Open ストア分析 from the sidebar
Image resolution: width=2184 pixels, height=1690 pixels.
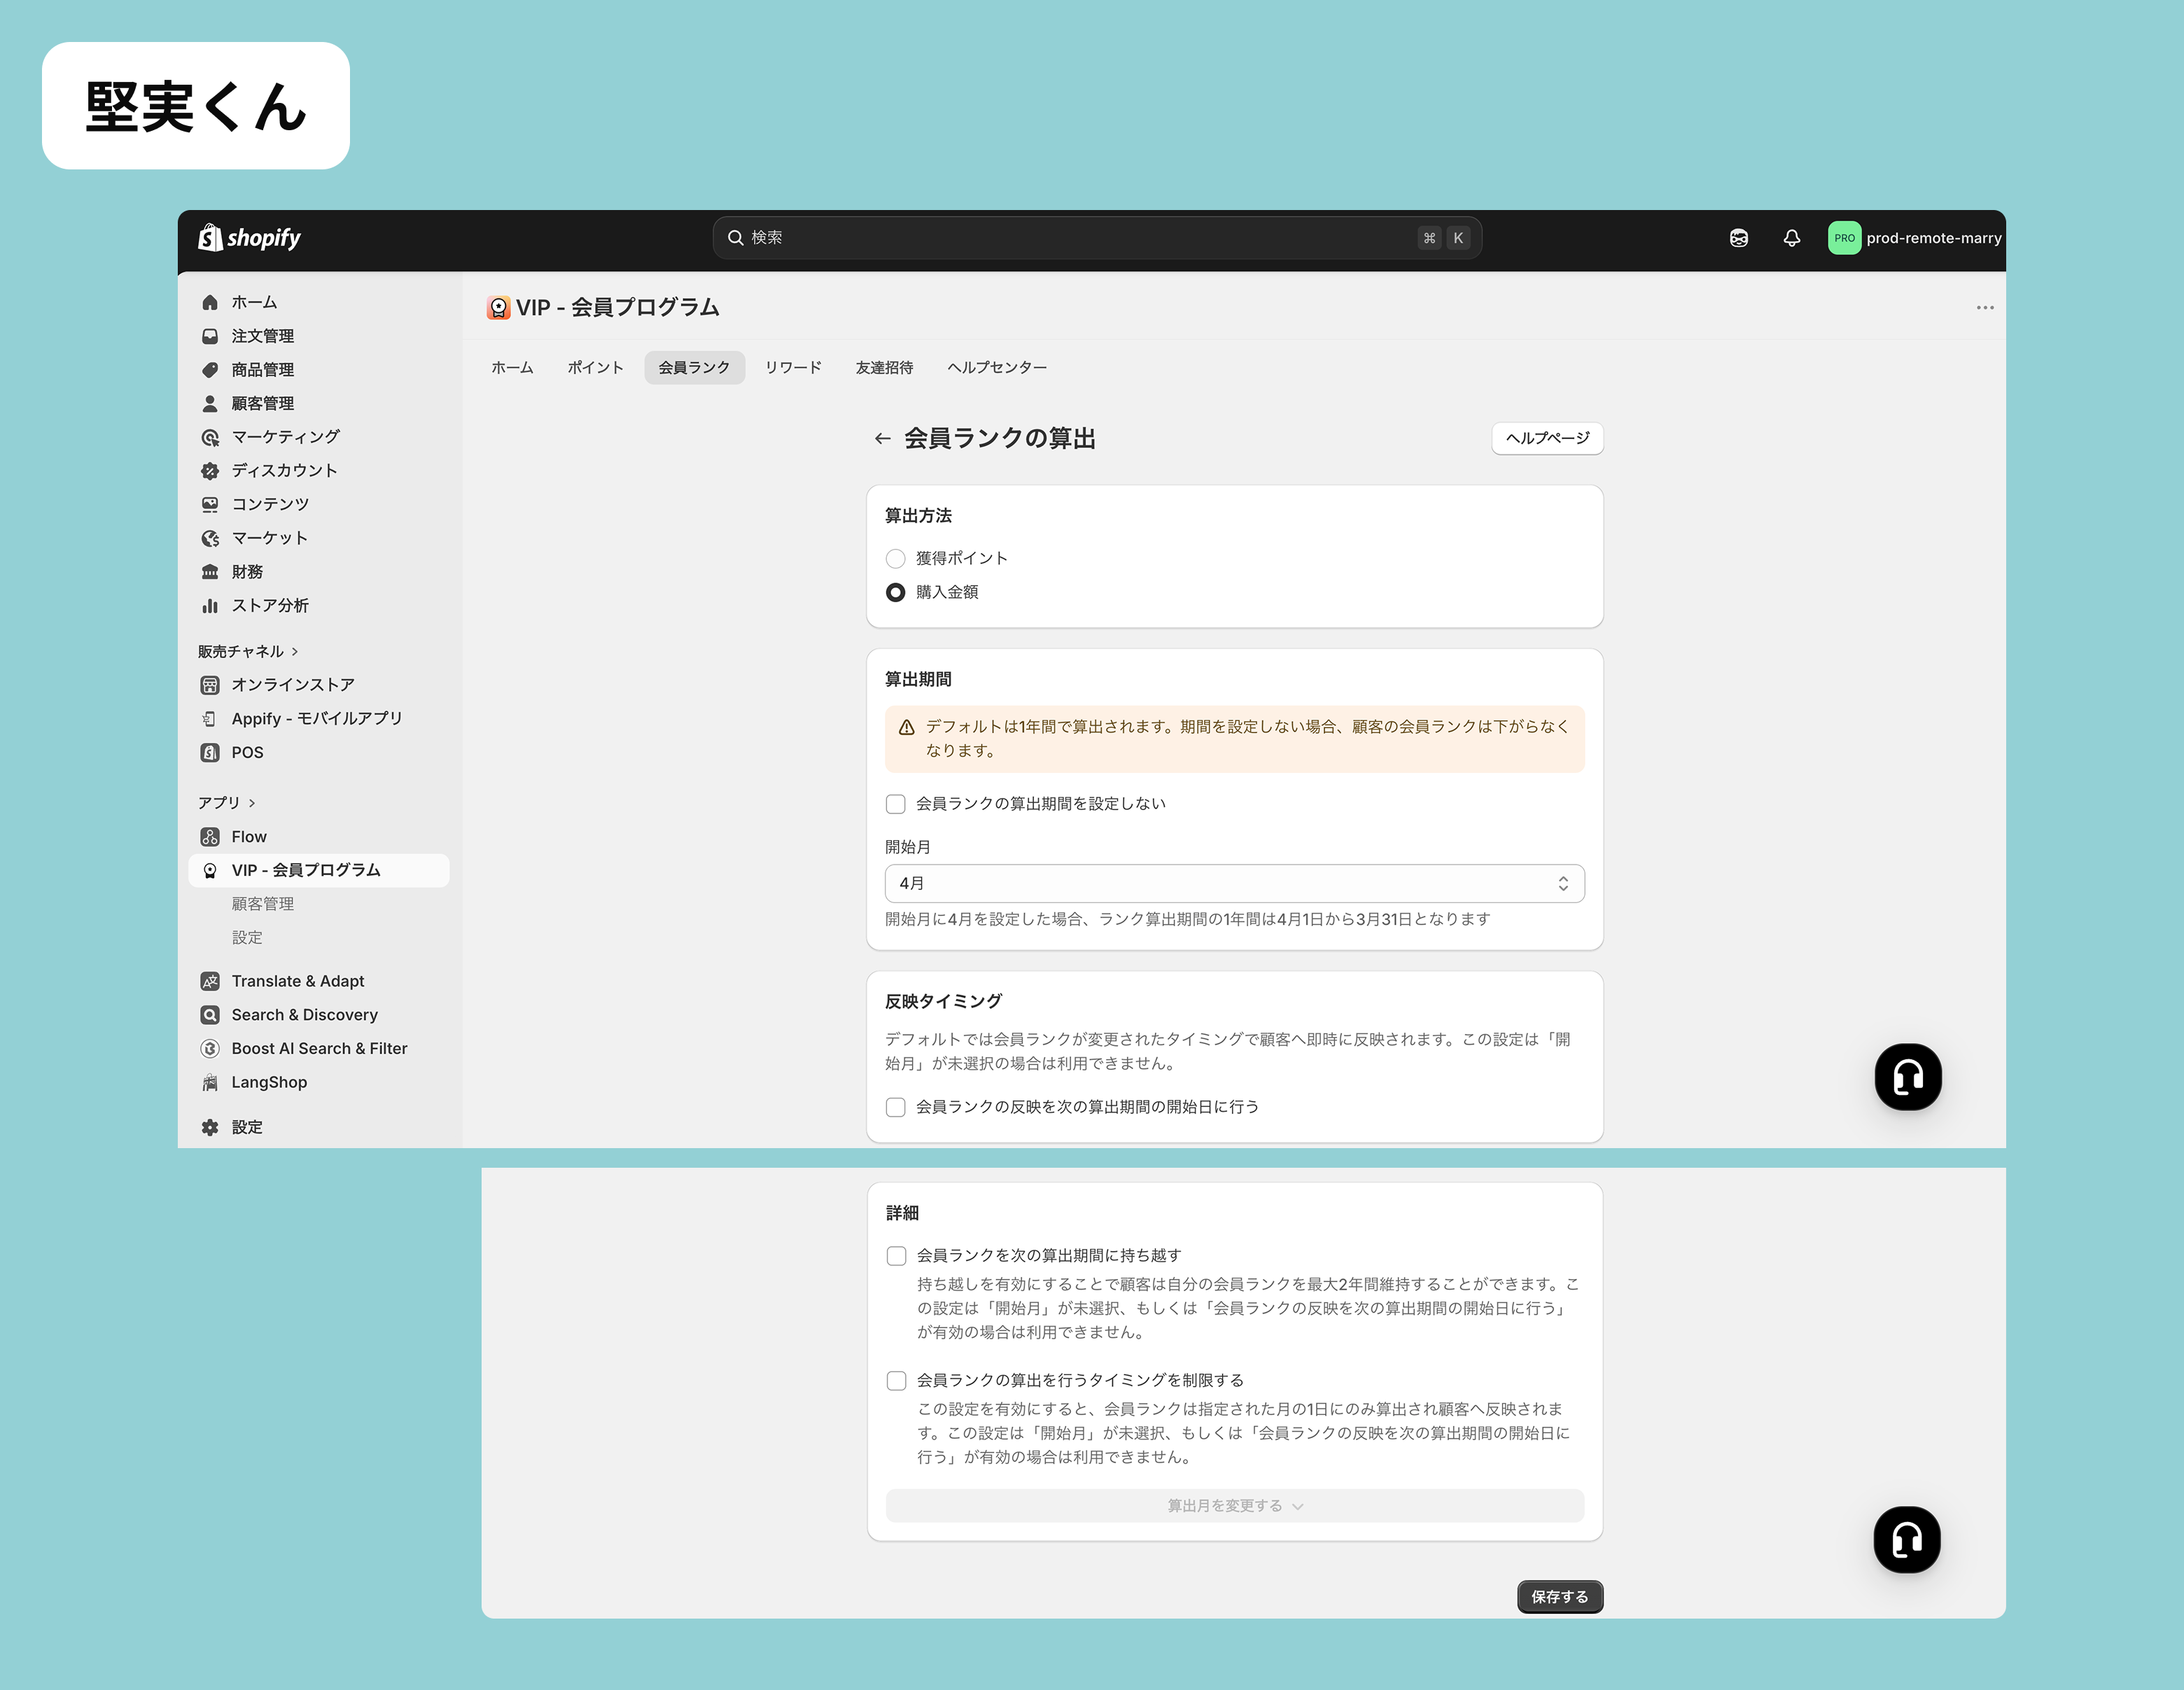point(269,605)
